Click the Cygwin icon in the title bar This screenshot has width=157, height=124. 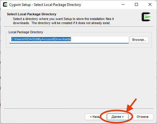[5, 4]
